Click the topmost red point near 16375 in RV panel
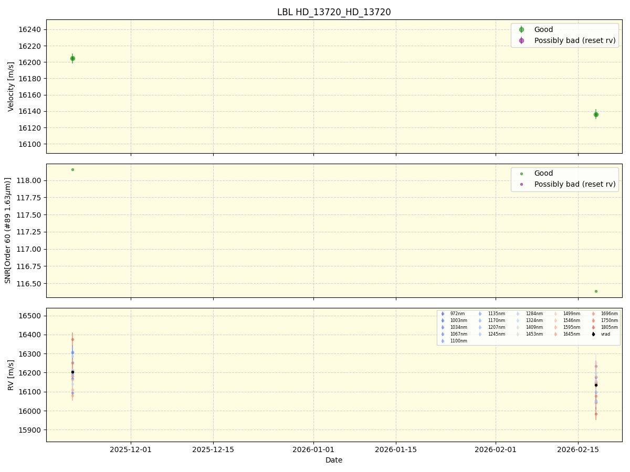This screenshot has height=472, width=630. [x=72, y=339]
